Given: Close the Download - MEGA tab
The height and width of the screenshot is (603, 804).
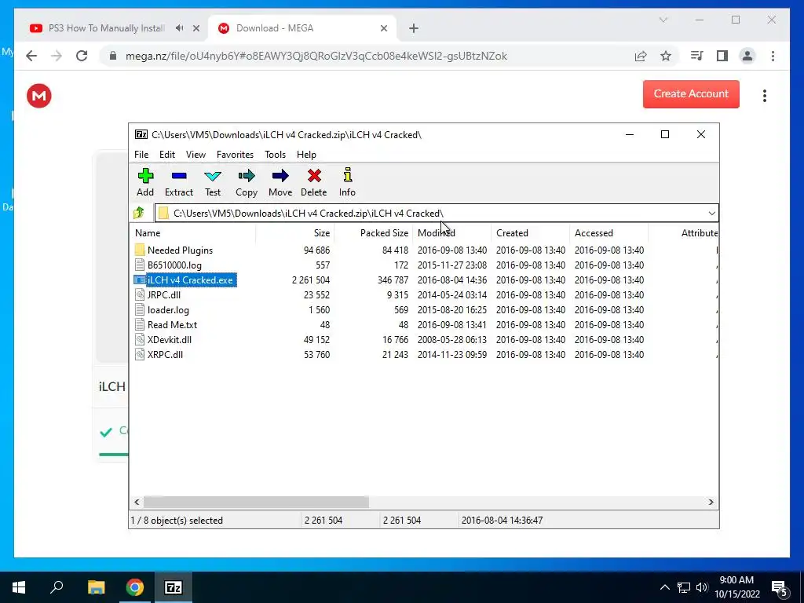Looking at the screenshot, I should (383, 28).
